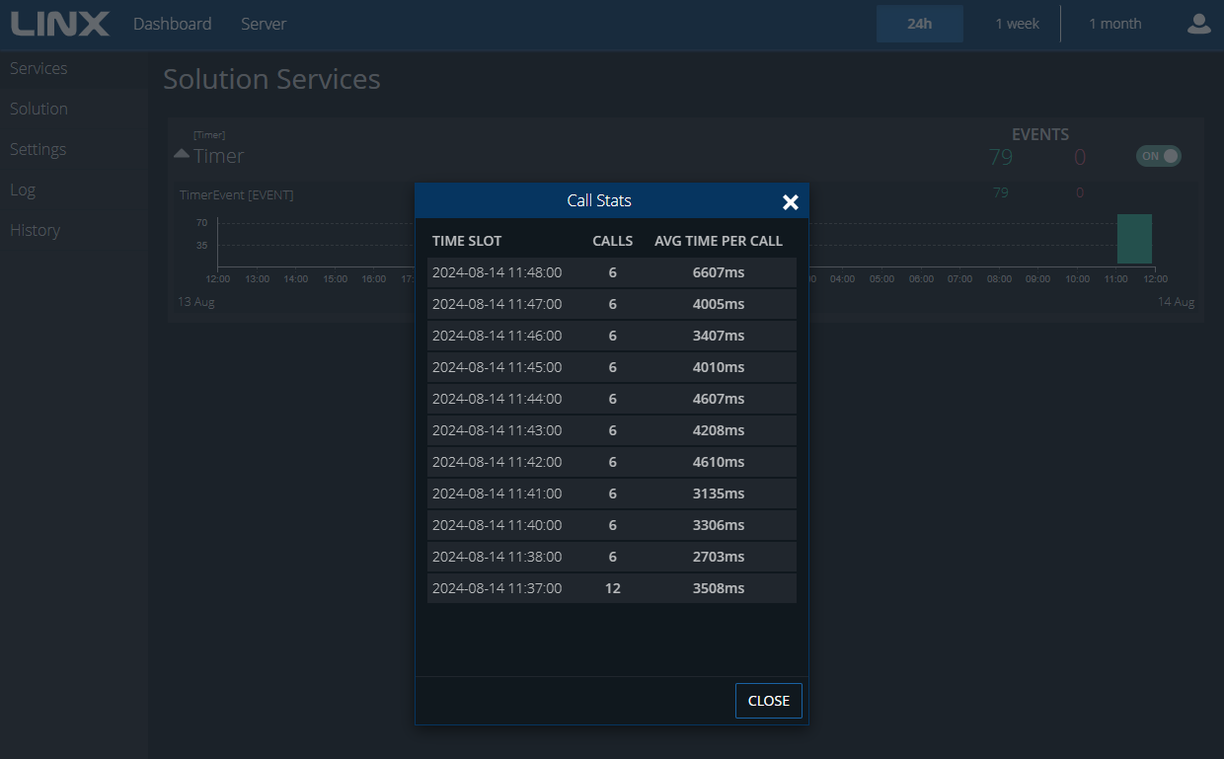Open the user account icon

(1198, 24)
